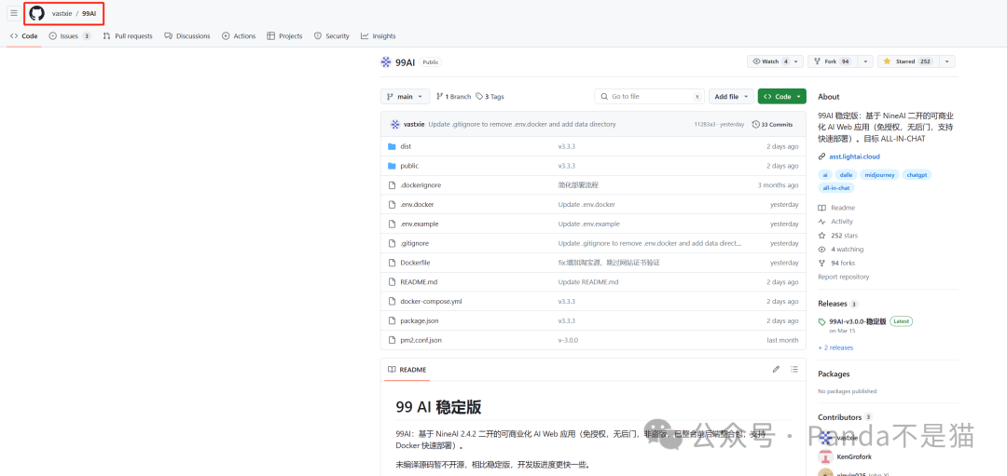1007x476 pixels.
Task: Toggle the Starred button
Action: [907, 61]
